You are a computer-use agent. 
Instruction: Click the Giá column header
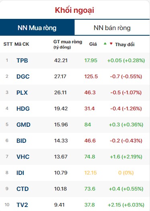tap(93, 44)
